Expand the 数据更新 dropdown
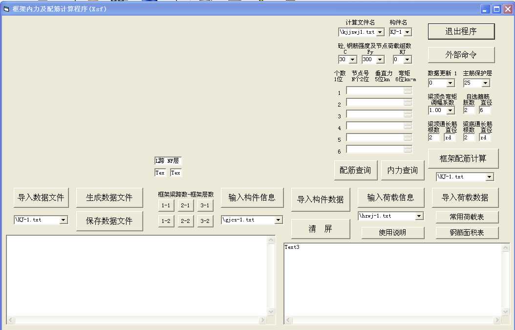The width and height of the screenshot is (515, 330). [451, 83]
